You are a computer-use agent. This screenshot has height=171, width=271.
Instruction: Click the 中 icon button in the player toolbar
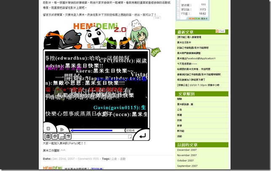[x=55, y=136]
